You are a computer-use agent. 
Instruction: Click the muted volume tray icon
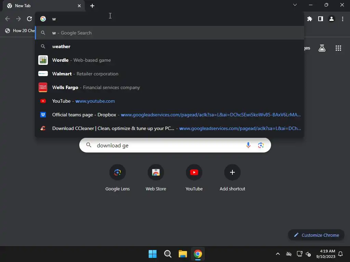pyautogui.click(x=308, y=254)
